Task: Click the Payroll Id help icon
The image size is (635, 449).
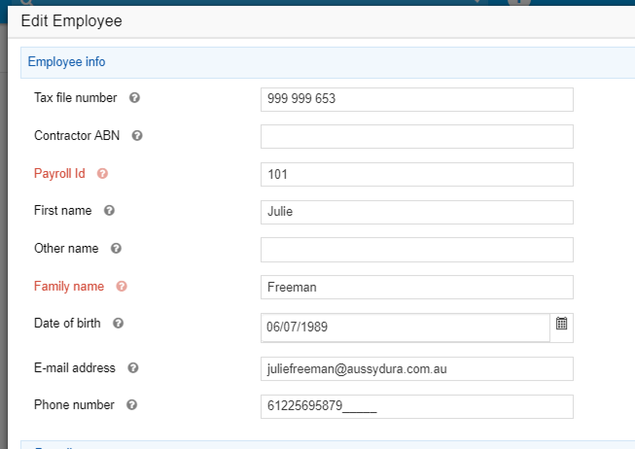Action: click(x=102, y=174)
